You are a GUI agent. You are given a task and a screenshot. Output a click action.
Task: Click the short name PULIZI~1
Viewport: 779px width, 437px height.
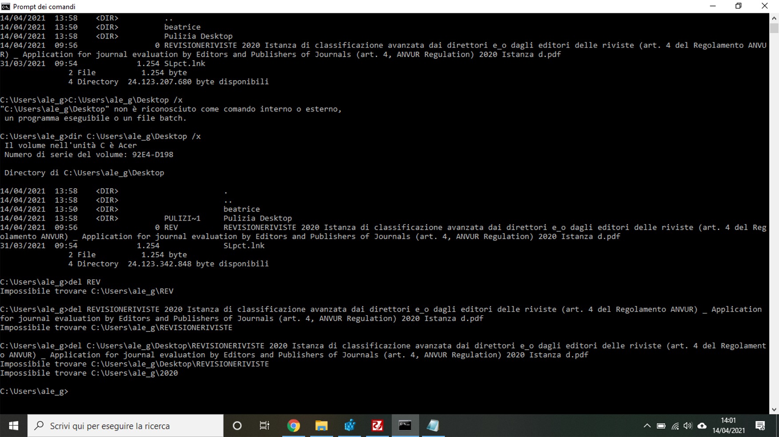(182, 218)
